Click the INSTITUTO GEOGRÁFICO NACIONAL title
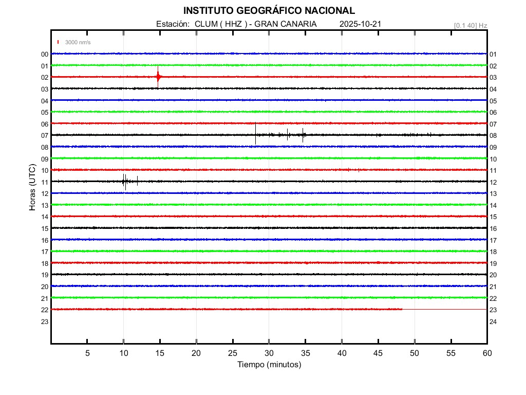 [x=269, y=11]
